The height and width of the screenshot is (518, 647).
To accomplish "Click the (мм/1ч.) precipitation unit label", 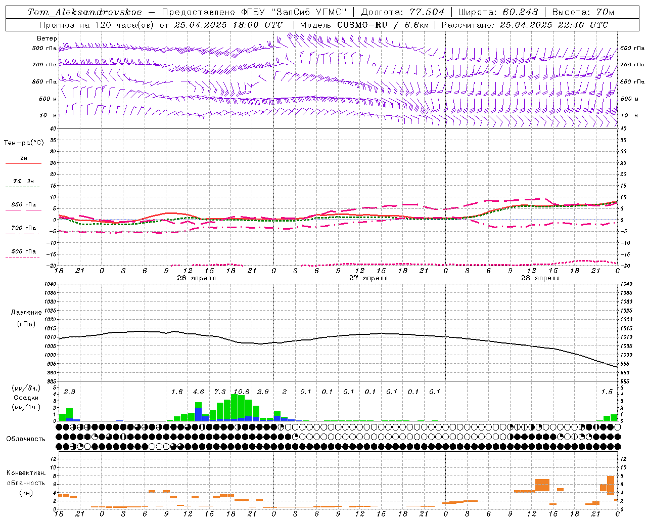I will [x=26, y=407].
